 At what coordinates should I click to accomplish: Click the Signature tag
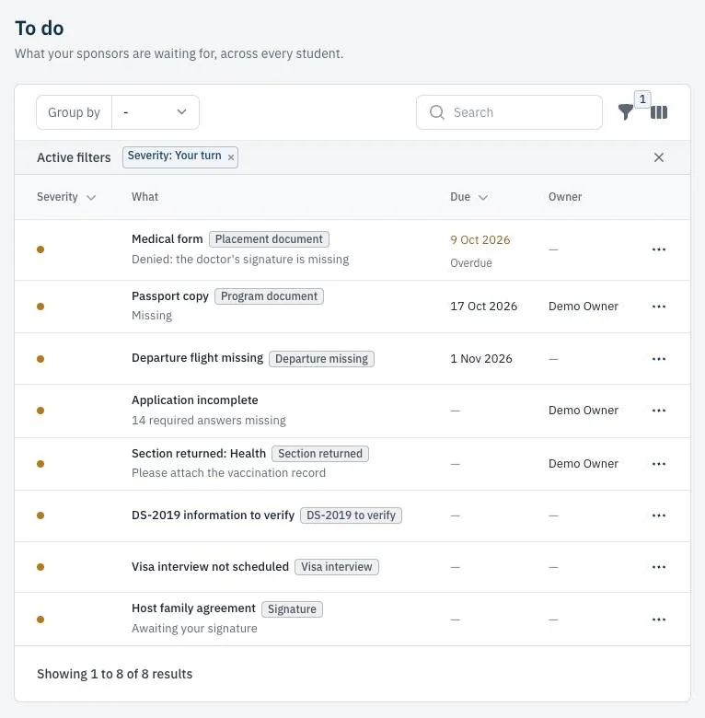[292, 609]
